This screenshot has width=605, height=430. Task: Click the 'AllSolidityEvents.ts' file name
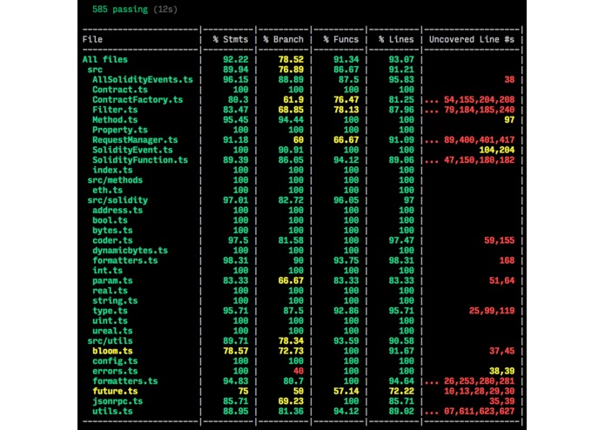click(x=143, y=79)
